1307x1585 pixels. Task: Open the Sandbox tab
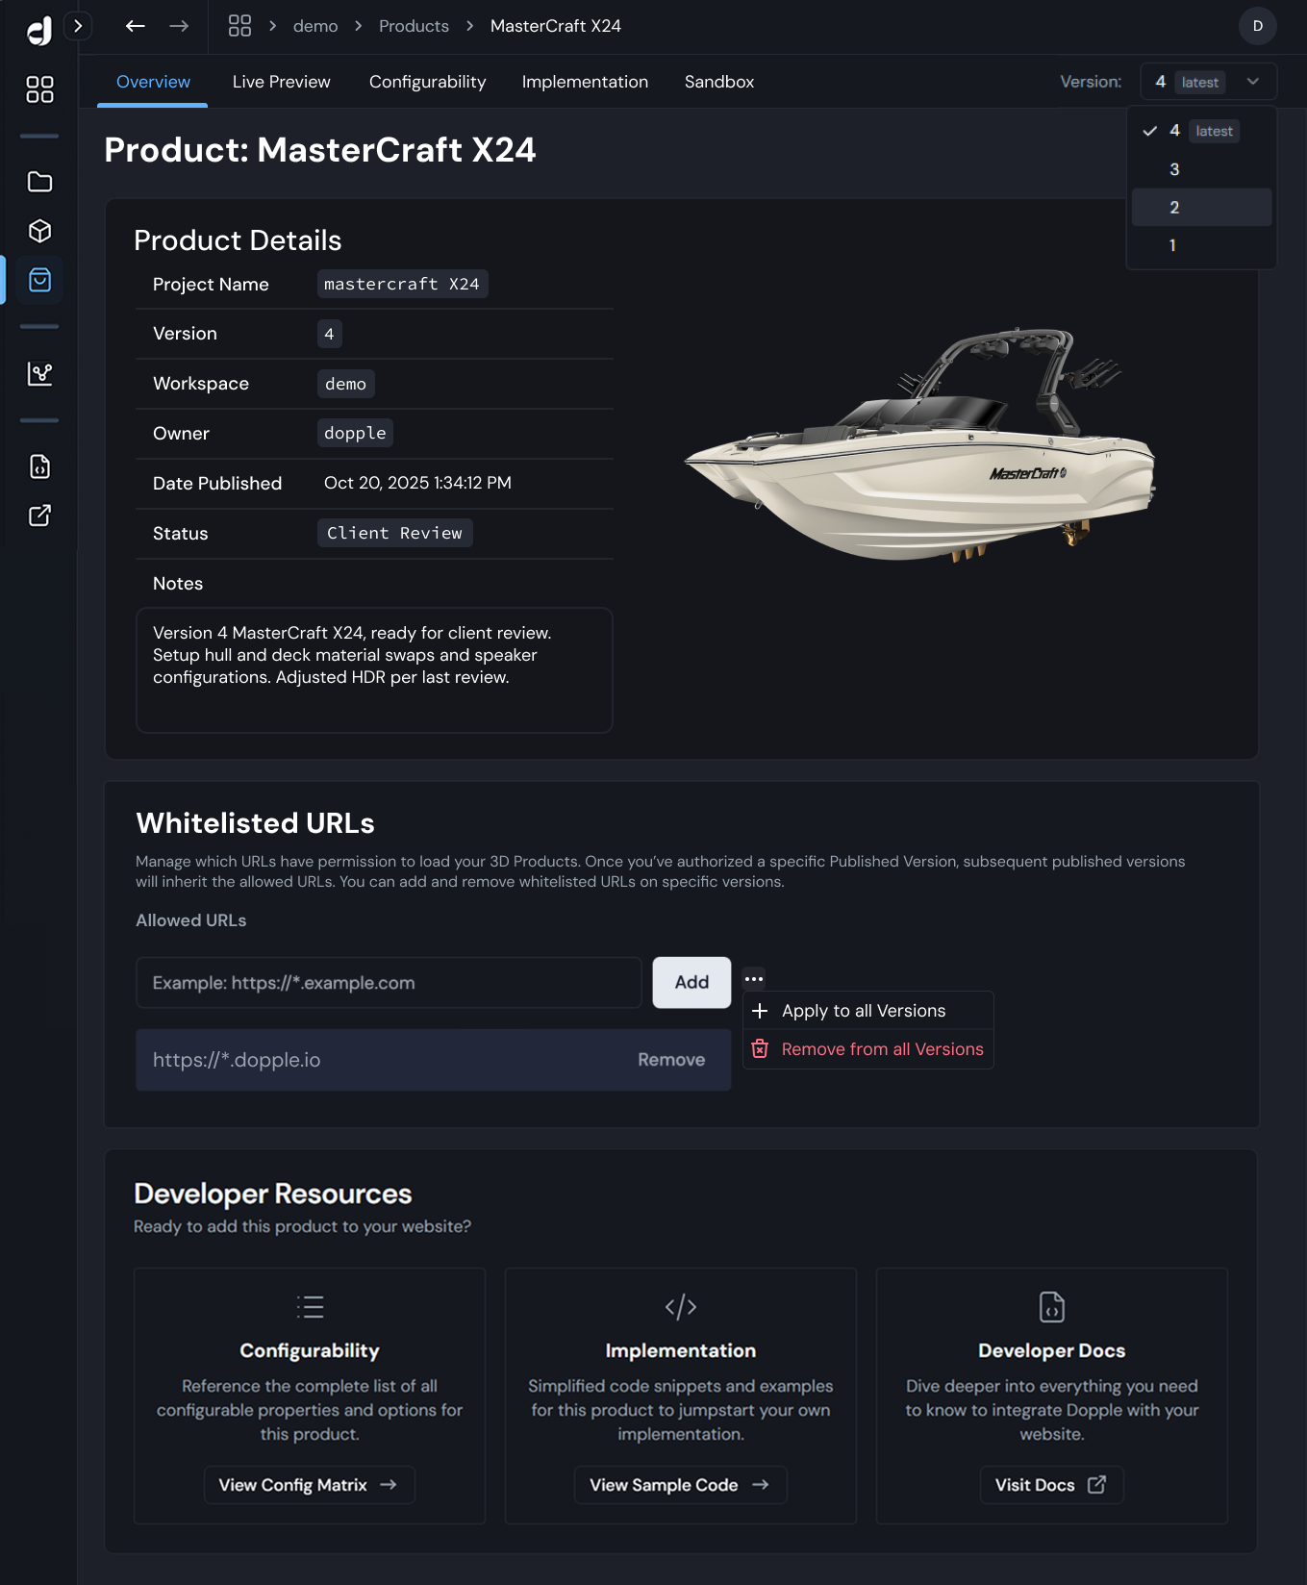click(x=718, y=82)
